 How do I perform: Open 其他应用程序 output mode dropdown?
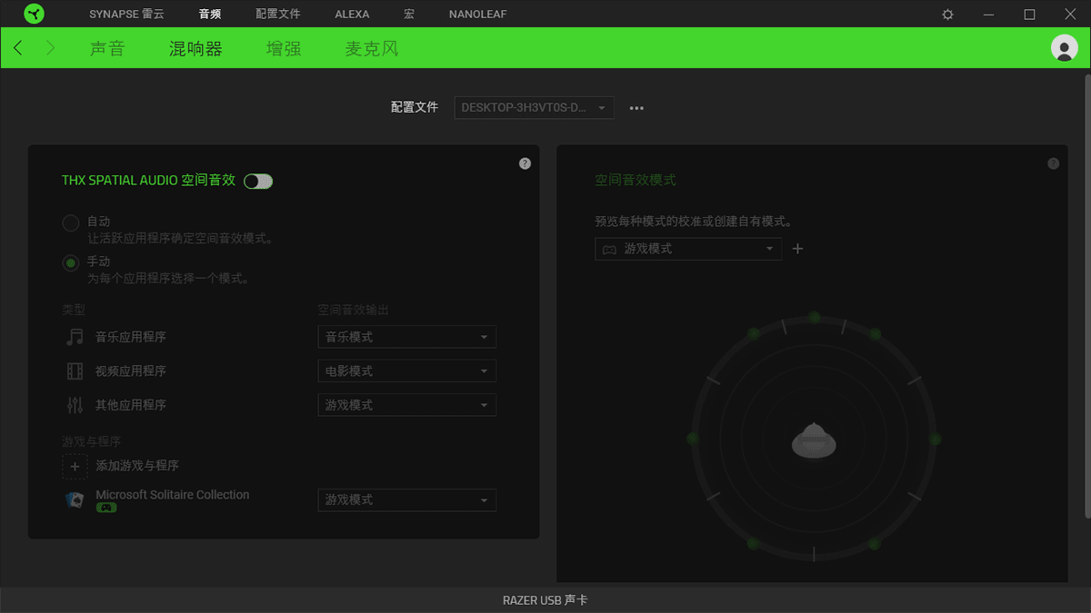coord(406,405)
